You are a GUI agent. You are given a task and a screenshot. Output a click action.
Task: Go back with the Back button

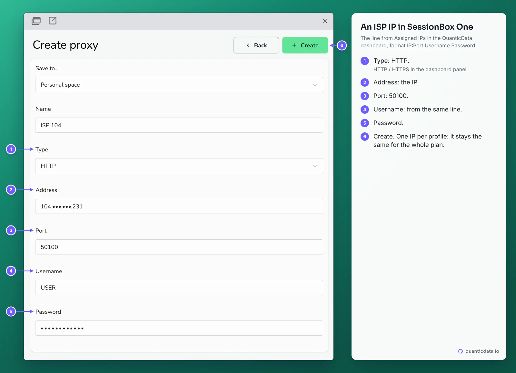point(256,45)
